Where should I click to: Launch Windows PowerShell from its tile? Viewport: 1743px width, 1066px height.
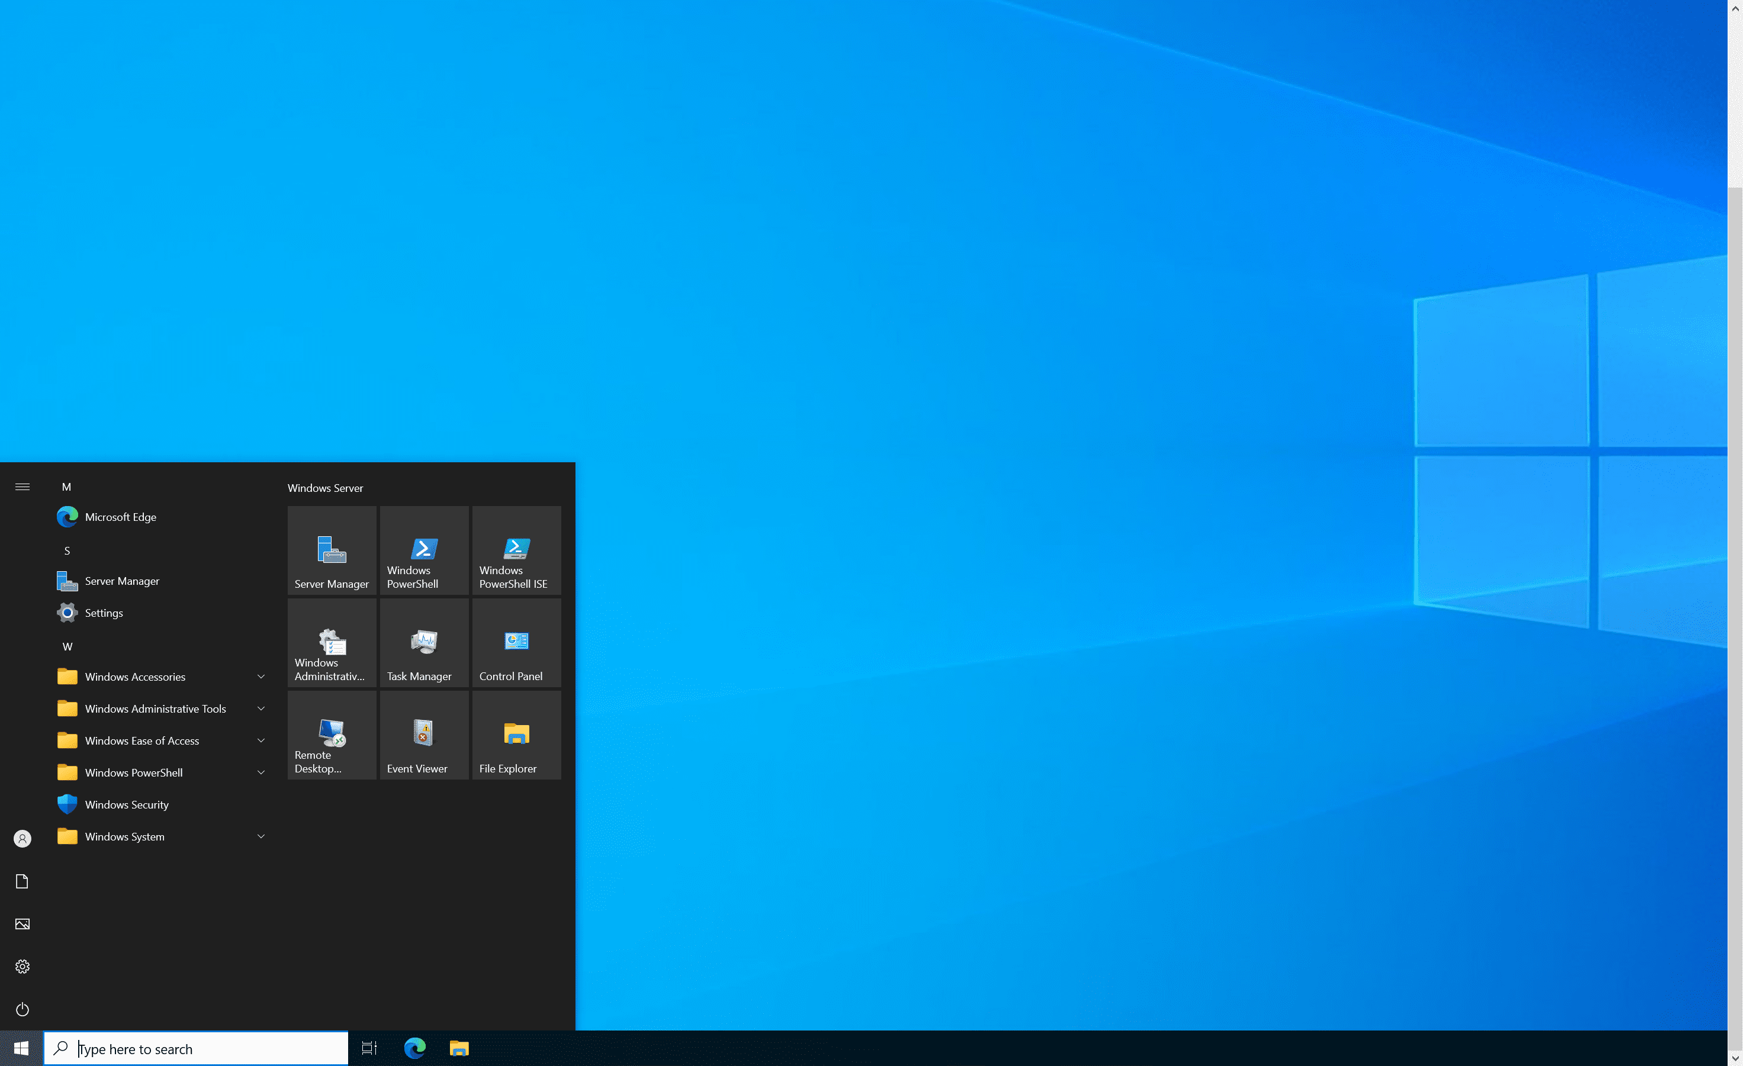[423, 550]
